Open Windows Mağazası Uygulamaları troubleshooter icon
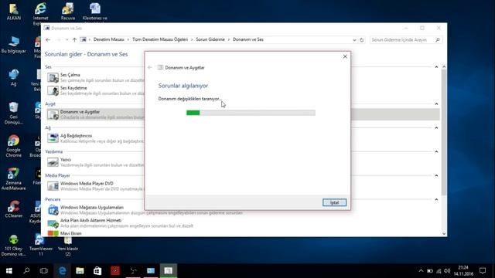495x278 pixels. (x=53, y=210)
